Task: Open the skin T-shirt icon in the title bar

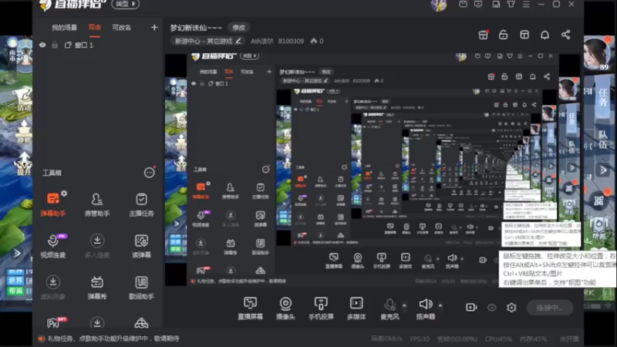Action: pos(511,4)
